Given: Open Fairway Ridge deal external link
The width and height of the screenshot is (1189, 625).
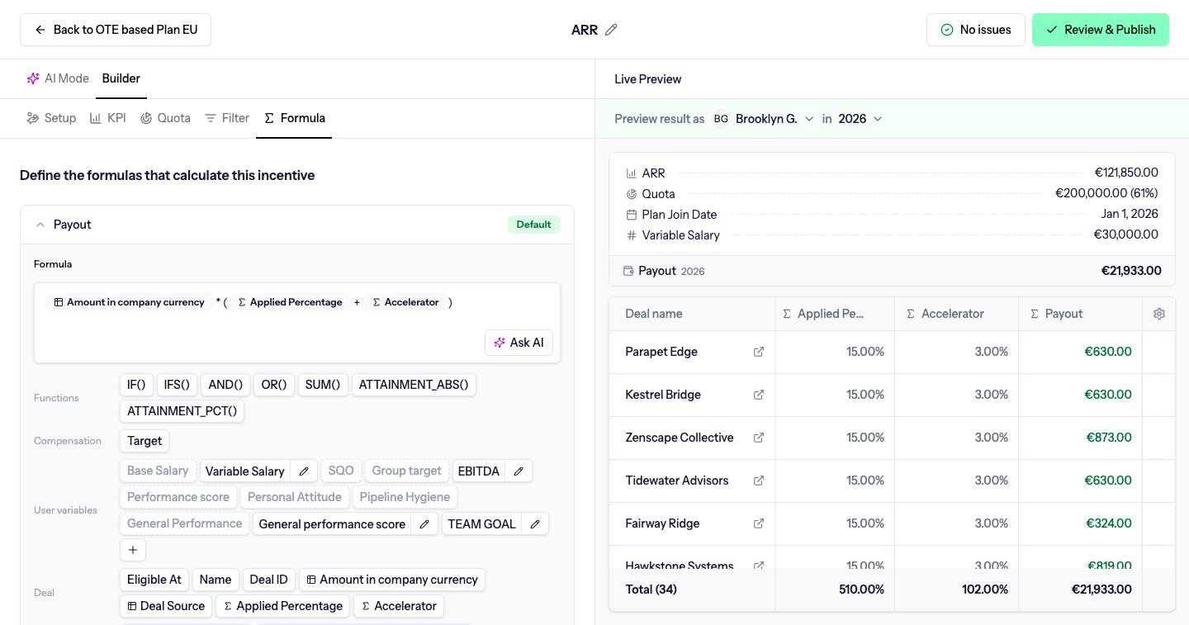Looking at the screenshot, I should (x=759, y=523).
